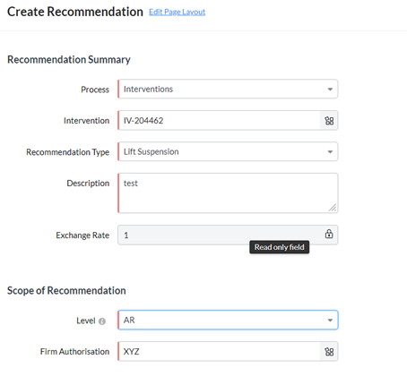Image resolution: width=407 pixels, height=385 pixels.
Task: Open the Level dropdown showing AR
Action: pyautogui.click(x=228, y=320)
